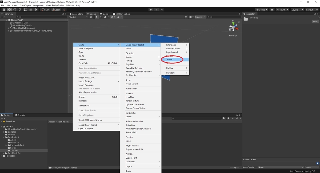This screenshot has height=173, width=320.
Task: Expand MixedRealityPlayspace in Hierarchy
Action: pyautogui.click(x=9, y=28)
